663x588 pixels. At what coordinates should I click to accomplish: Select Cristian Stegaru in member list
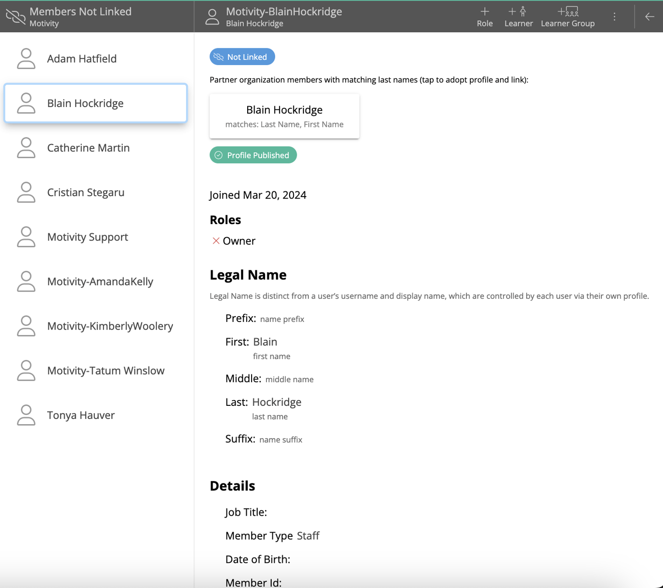pos(86,193)
